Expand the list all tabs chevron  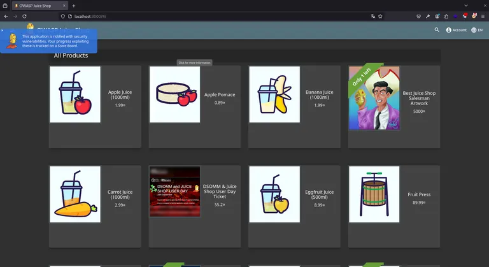coord(466,6)
